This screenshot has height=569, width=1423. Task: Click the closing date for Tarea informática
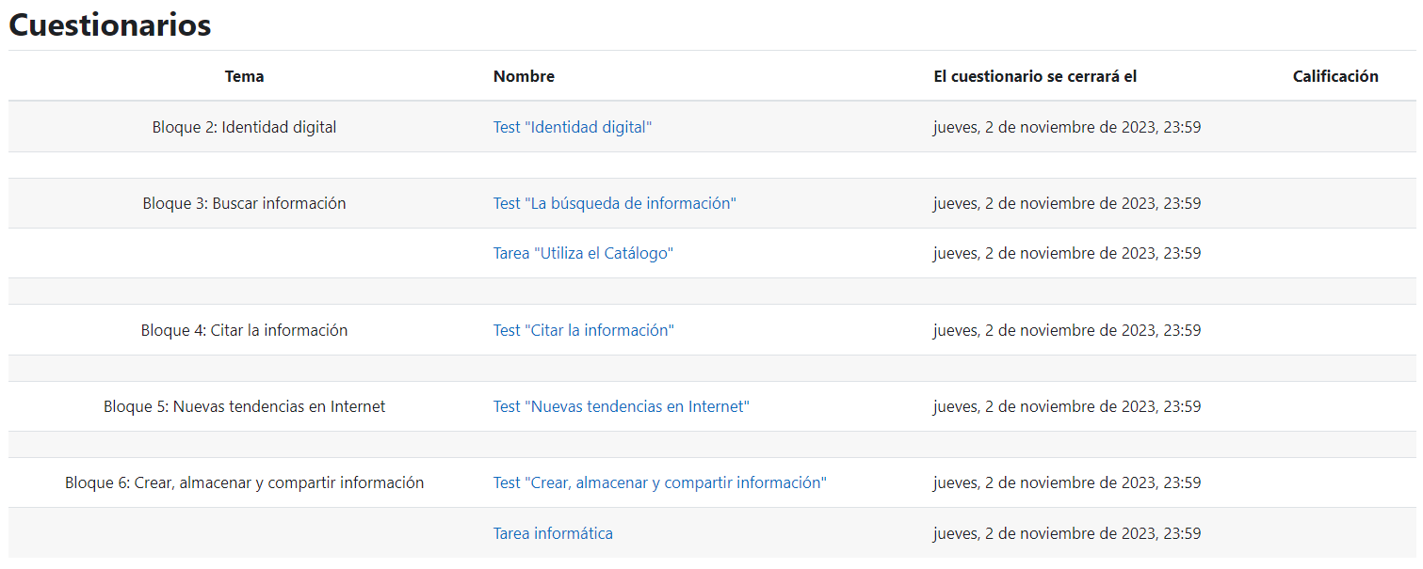pyautogui.click(x=1066, y=533)
